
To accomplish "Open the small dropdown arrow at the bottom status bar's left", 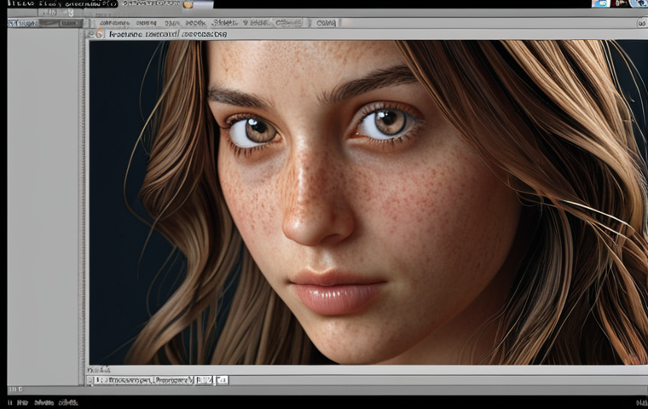I will click(x=90, y=380).
